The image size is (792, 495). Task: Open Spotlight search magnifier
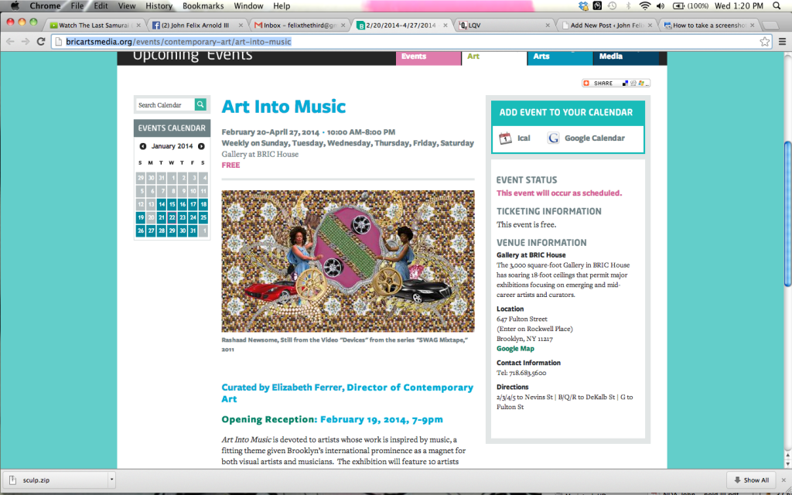click(777, 6)
